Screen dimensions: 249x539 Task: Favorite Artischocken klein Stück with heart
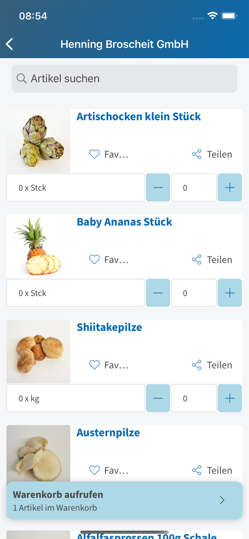pos(94,154)
